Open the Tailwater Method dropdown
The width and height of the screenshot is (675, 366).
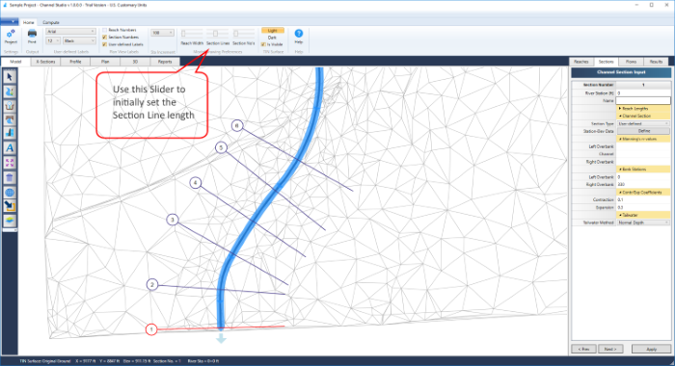(x=643, y=222)
